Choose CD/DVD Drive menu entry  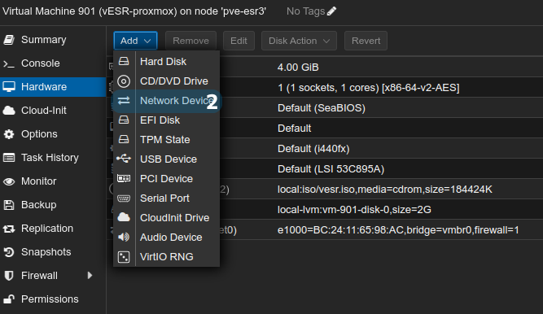click(167, 81)
